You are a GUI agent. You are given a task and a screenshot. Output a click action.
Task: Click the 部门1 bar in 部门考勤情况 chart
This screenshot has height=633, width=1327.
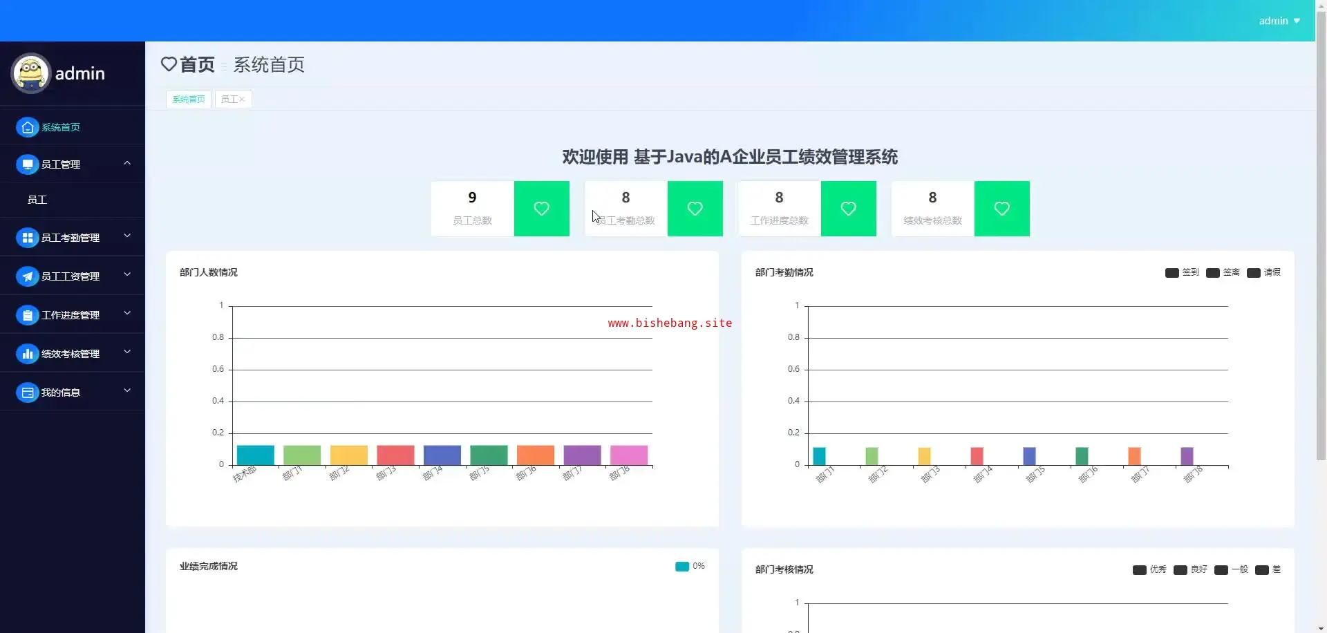click(x=819, y=456)
